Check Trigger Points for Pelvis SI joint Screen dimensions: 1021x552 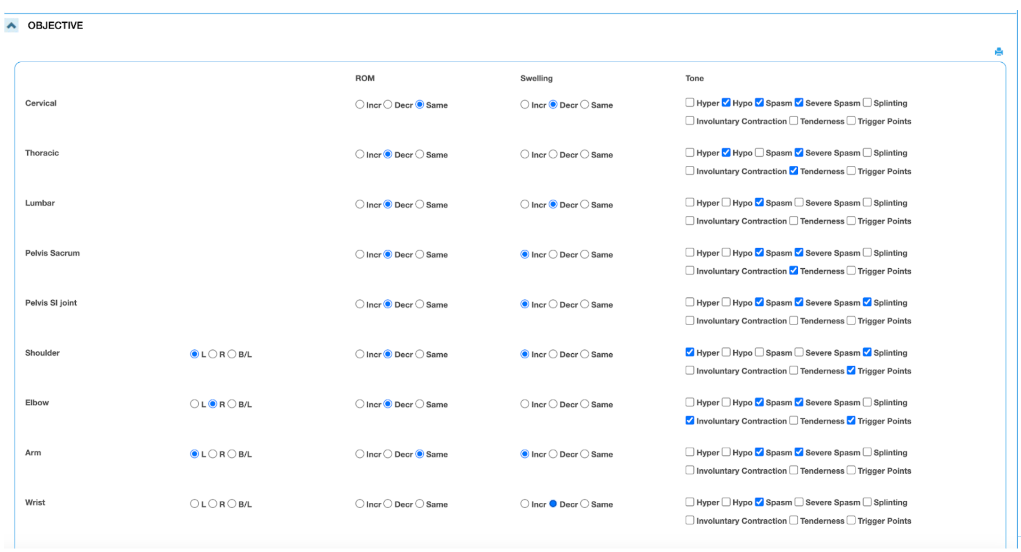point(851,320)
